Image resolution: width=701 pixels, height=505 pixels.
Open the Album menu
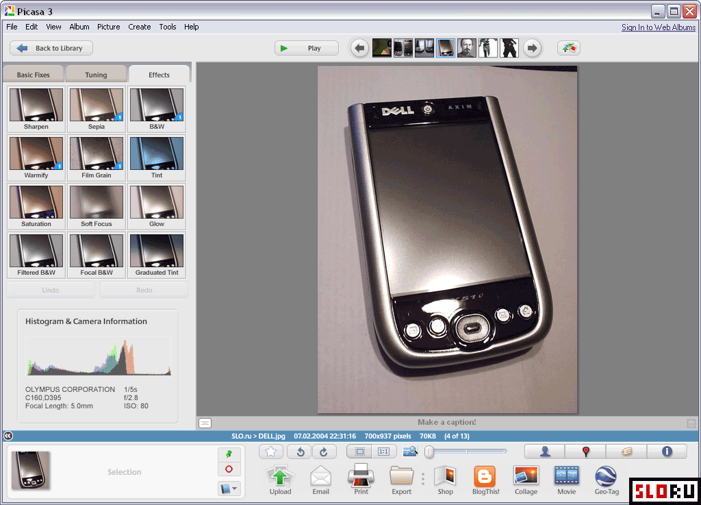click(x=79, y=27)
